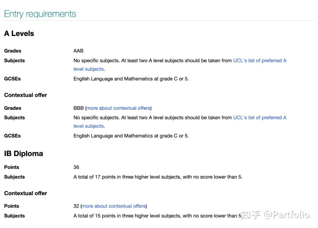The height and width of the screenshot is (228, 318).
Task: Click the @Partfolio watermark text
Action: click(x=286, y=215)
